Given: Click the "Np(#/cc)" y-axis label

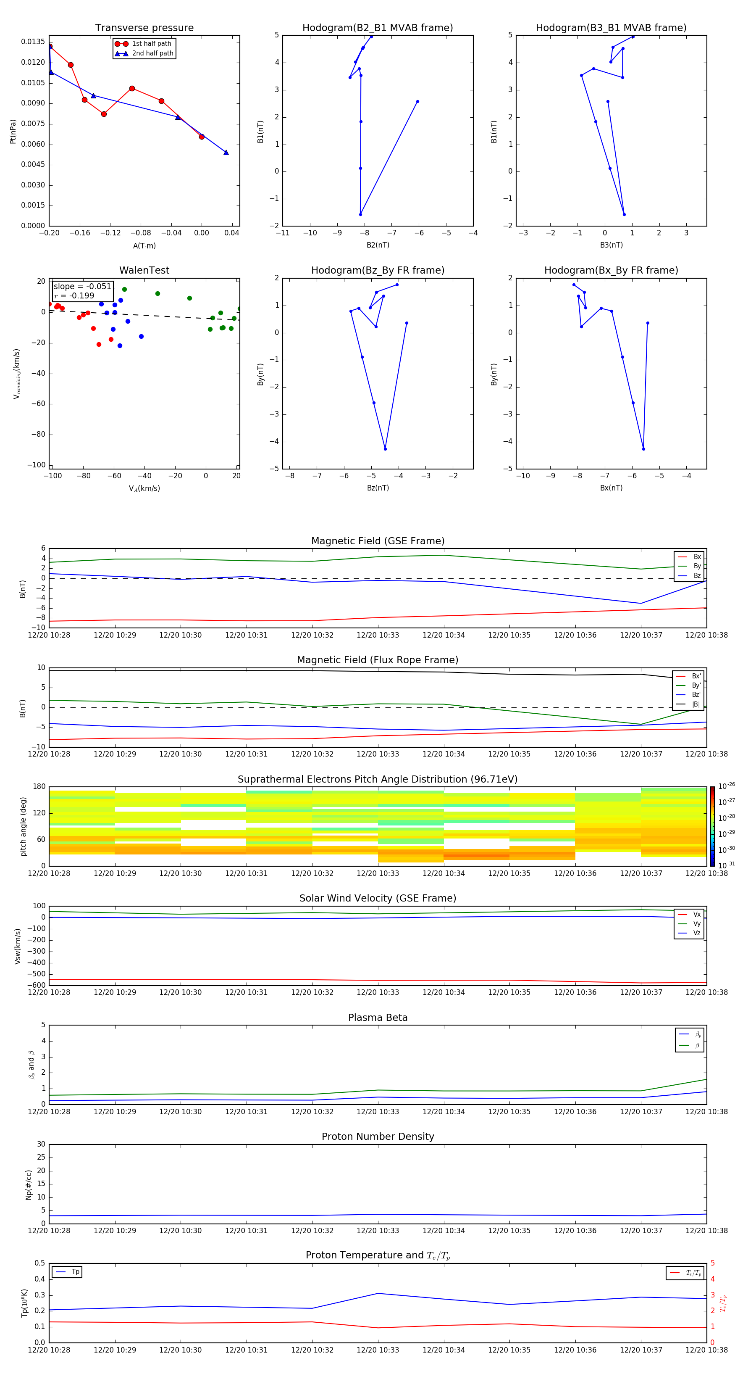Looking at the screenshot, I should click(x=29, y=1184).
